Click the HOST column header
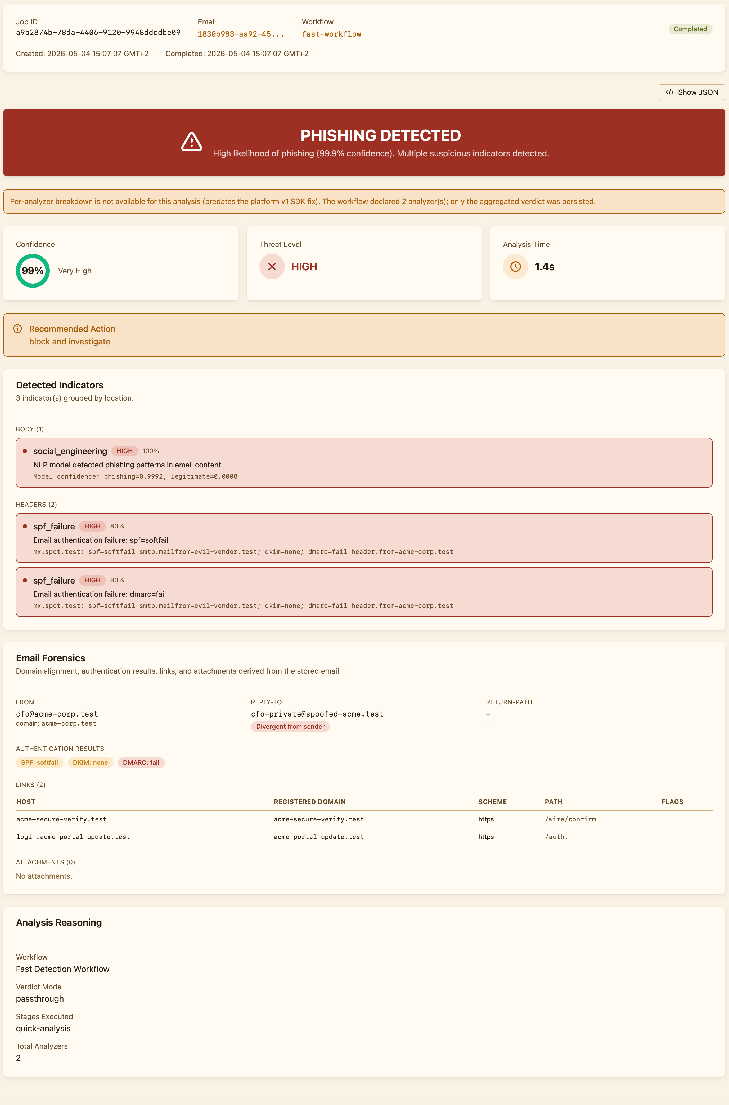This screenshot has width=729, height=1105. pyautogui.click(x=26, y=802)
